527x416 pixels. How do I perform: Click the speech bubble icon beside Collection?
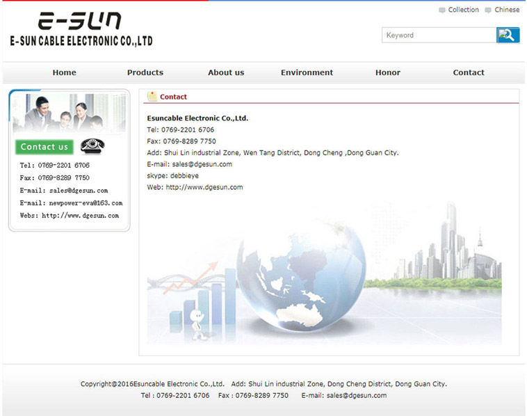[442, 10]
